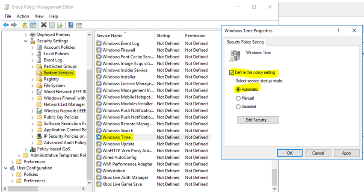Select the Disabled startup mode radio button
The image size is (364, 192).
238,107
